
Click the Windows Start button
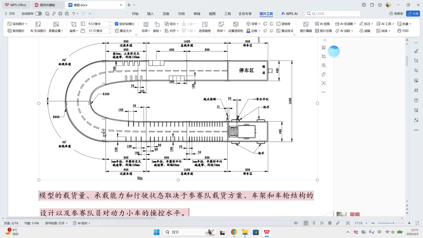157,232
